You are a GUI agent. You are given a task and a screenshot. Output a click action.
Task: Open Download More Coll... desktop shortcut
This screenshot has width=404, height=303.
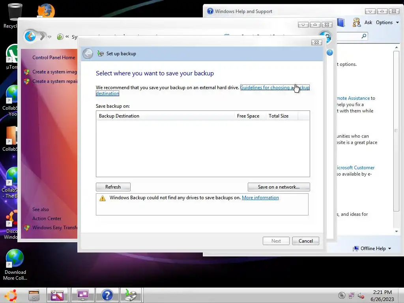[x=15, y=265]
